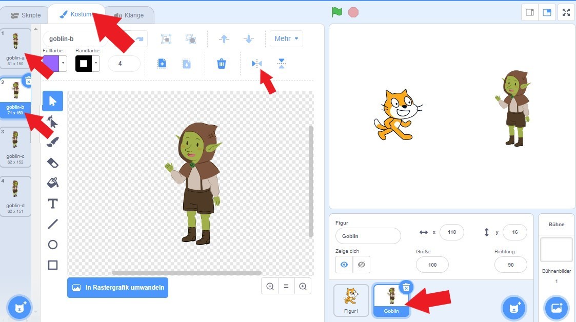Reset canvas zoom with equals icon
The image size is (576, 322).
(286, 287)
